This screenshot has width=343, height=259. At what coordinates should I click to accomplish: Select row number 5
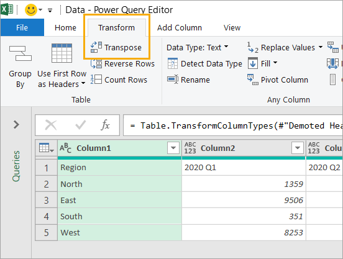coord(47,232)
